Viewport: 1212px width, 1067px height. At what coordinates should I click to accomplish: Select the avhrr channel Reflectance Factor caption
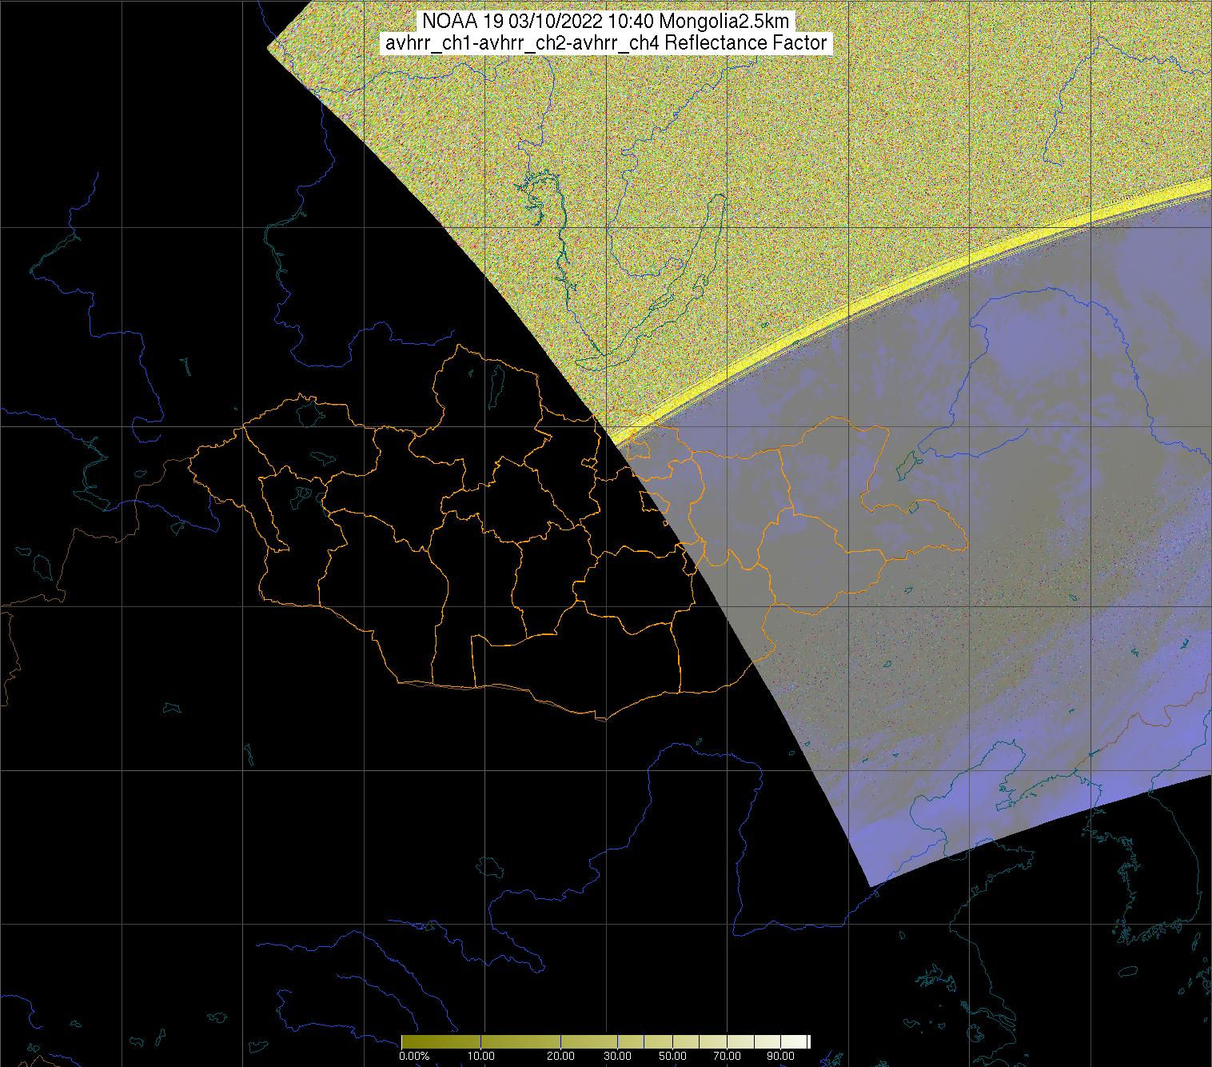coord(606,43)
